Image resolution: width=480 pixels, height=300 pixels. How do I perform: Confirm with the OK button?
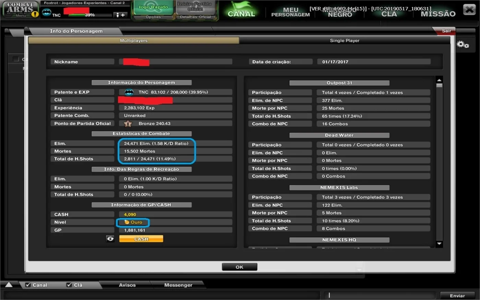pyautogui.click(x=239, y=267)
